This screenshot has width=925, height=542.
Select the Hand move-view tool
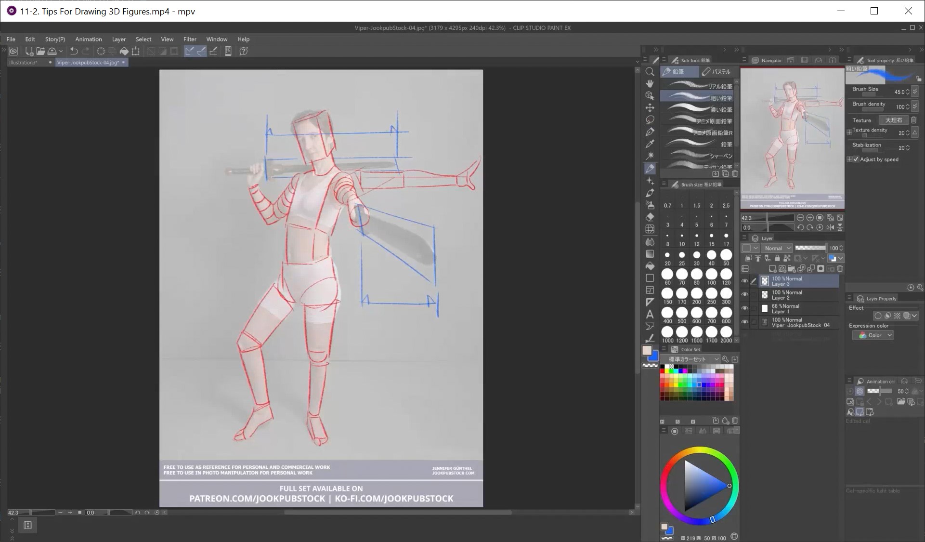[650, 83]
